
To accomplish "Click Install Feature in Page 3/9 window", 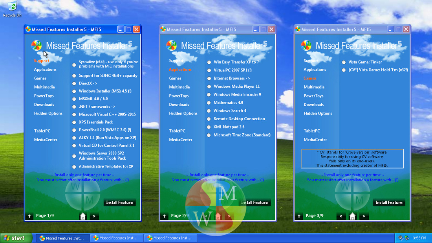I will coord(389,202).
